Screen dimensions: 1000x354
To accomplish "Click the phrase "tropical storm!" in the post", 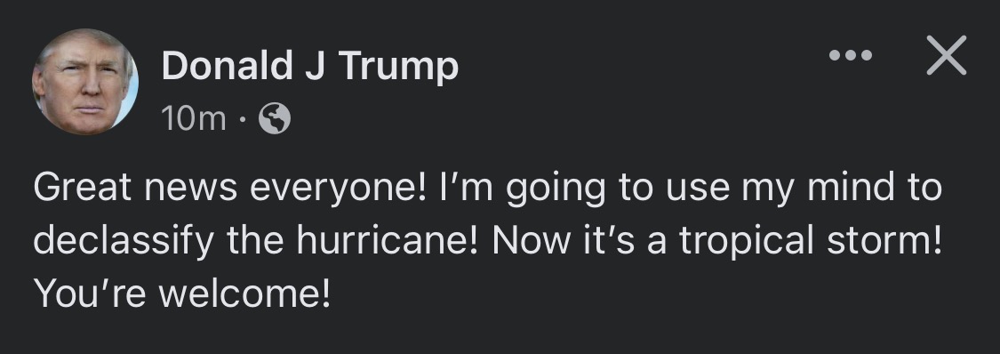I will pyautogui.click(x=810, y=241).
